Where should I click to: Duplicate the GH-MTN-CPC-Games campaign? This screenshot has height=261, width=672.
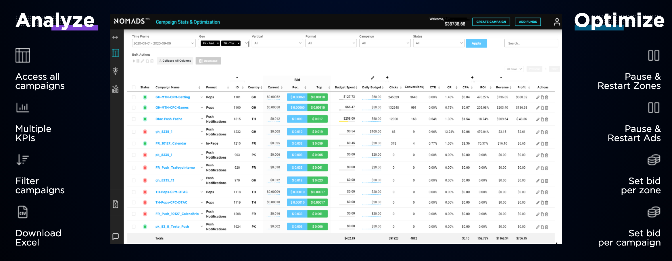(x=542, y=108)
